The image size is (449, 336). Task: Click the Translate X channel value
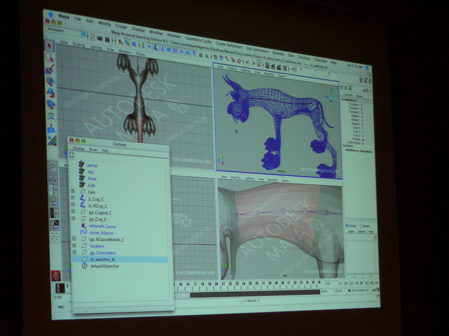(x=361, y=105)
